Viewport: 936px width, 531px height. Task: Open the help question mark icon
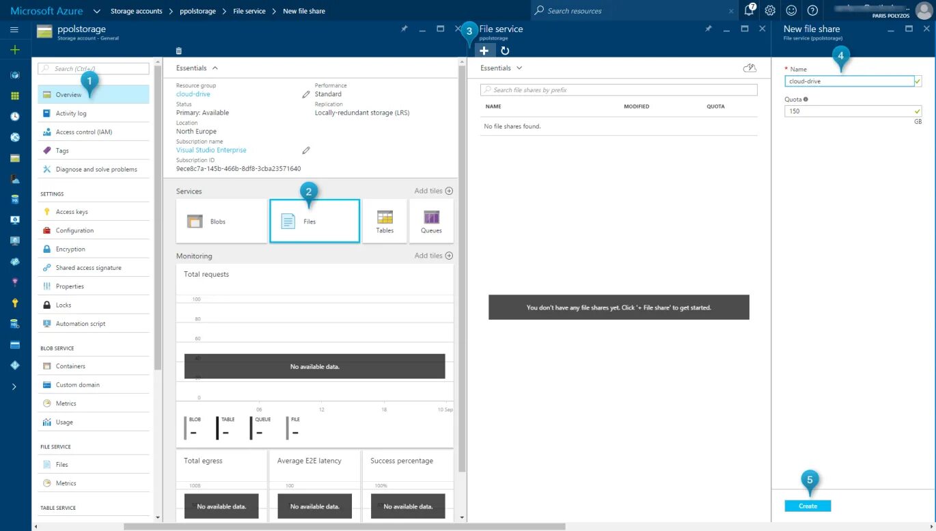click(812, 10)
